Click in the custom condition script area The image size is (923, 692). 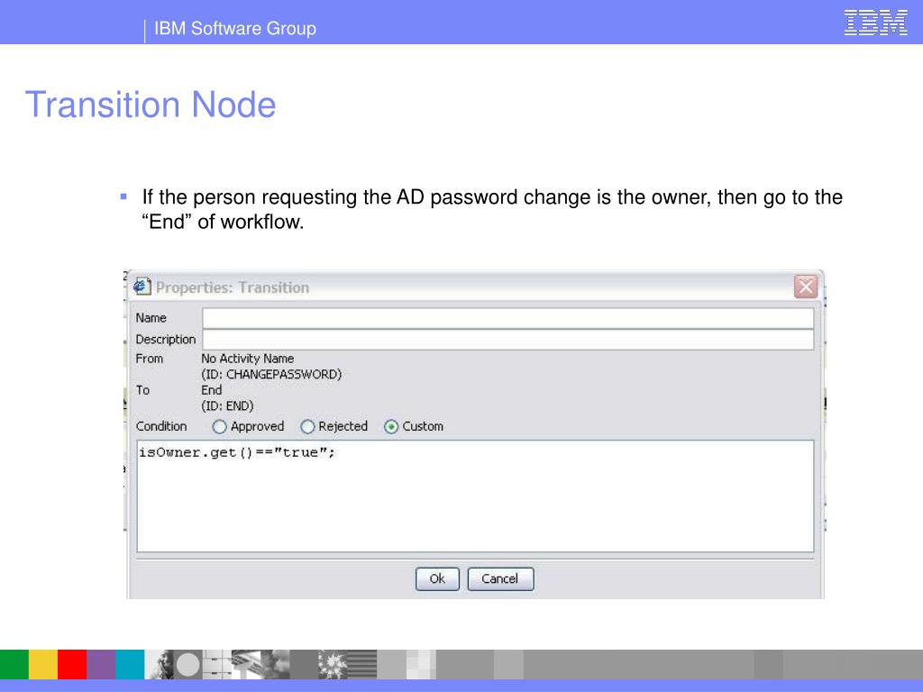475,496
